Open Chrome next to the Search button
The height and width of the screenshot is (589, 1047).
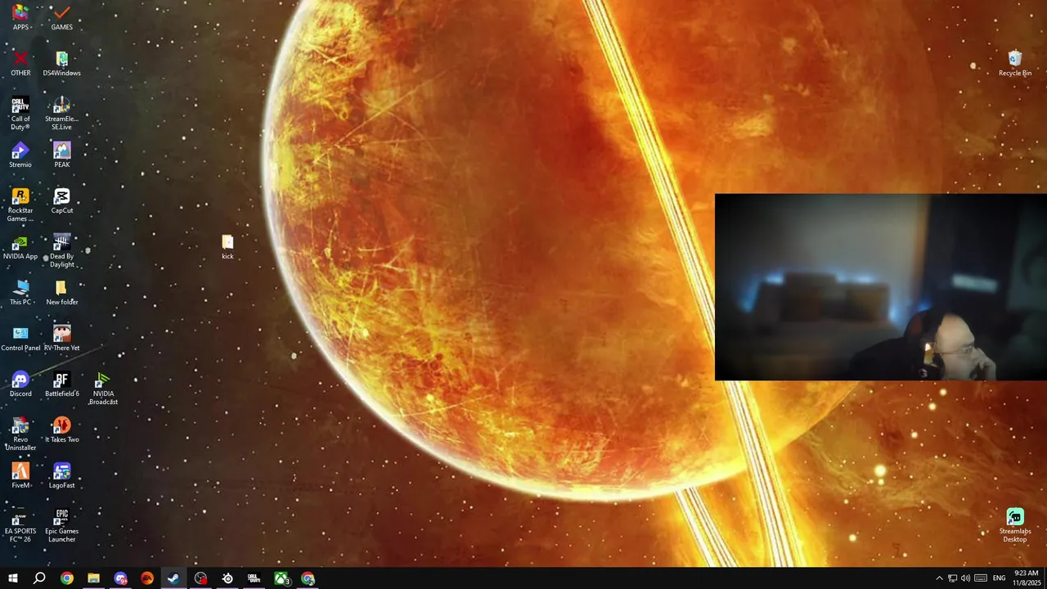tap(67, 578)
